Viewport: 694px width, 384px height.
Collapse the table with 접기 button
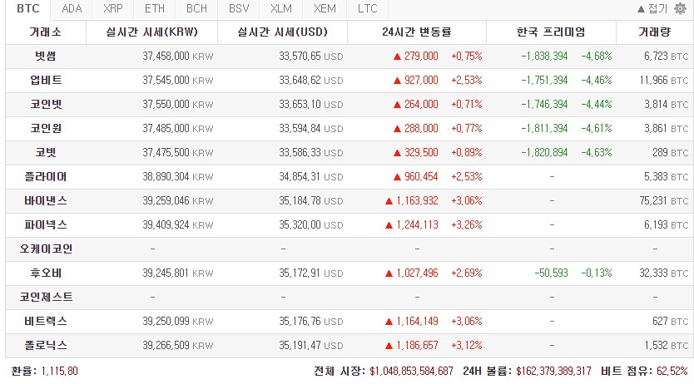(652, 8)
